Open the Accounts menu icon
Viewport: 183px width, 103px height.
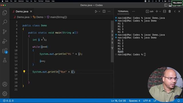5,84
